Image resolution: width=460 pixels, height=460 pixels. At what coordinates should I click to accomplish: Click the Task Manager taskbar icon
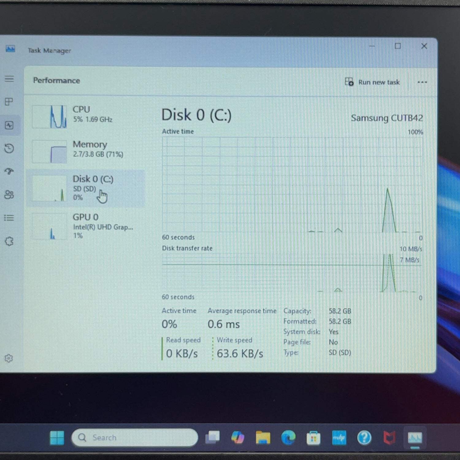pos(415,438)
